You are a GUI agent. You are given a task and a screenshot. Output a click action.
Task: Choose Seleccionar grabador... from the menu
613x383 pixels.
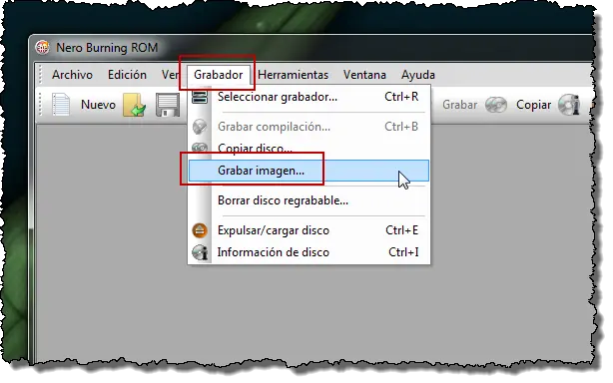point(308,97)
